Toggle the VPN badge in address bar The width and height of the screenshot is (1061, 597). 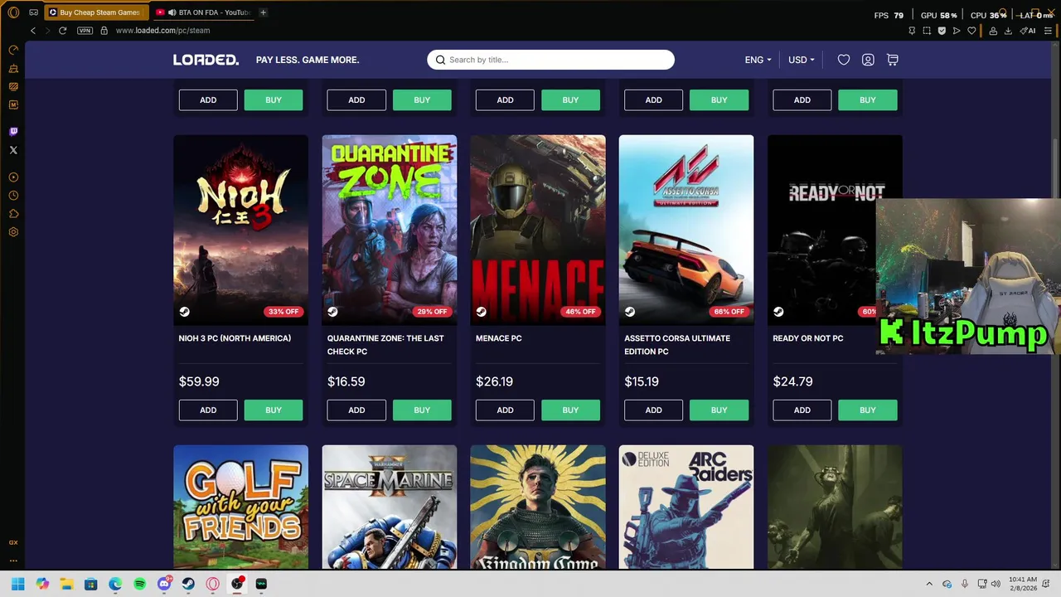(85, 31)
